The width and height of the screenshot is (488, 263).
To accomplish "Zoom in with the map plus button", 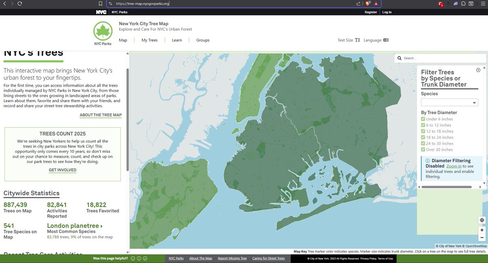I will (482, 230).
